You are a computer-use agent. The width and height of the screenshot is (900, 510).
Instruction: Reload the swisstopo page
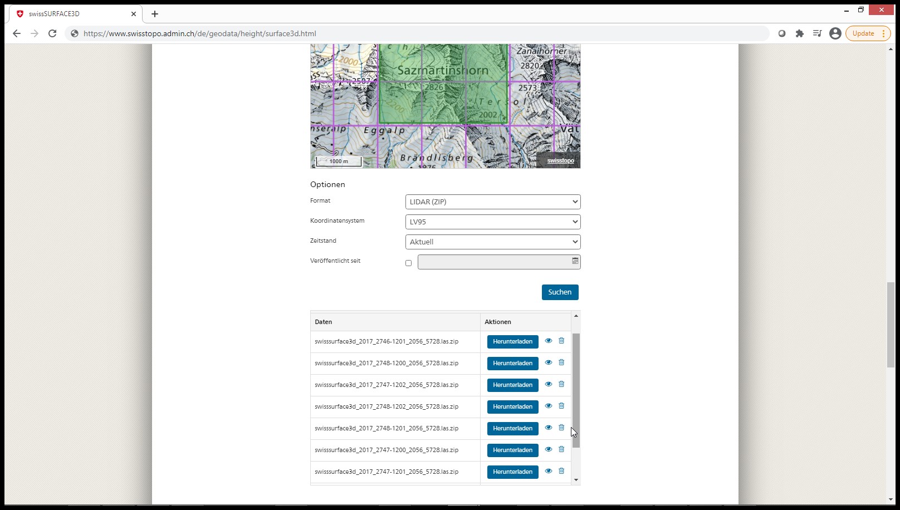click(52, 33)
